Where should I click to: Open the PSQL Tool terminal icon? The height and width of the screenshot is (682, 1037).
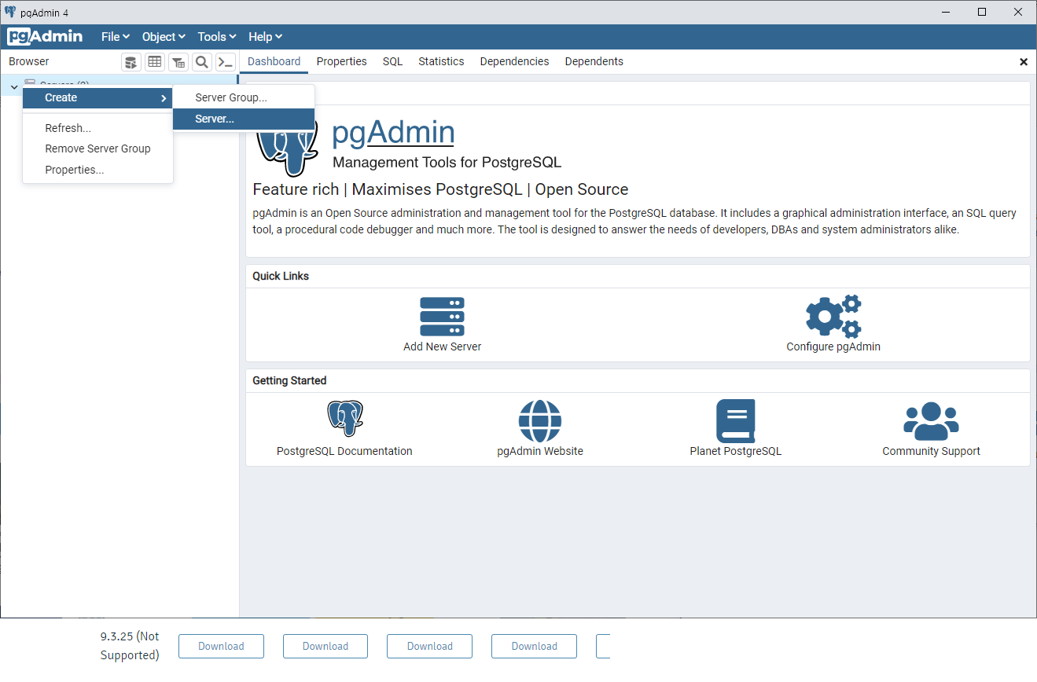226,62
